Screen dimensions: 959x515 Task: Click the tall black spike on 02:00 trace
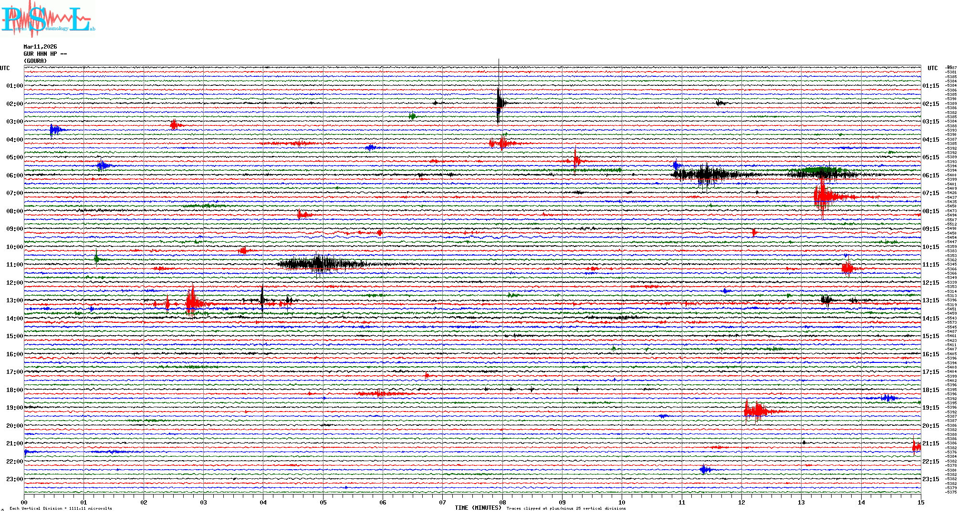pyautogui.click(x=499, y=103)
